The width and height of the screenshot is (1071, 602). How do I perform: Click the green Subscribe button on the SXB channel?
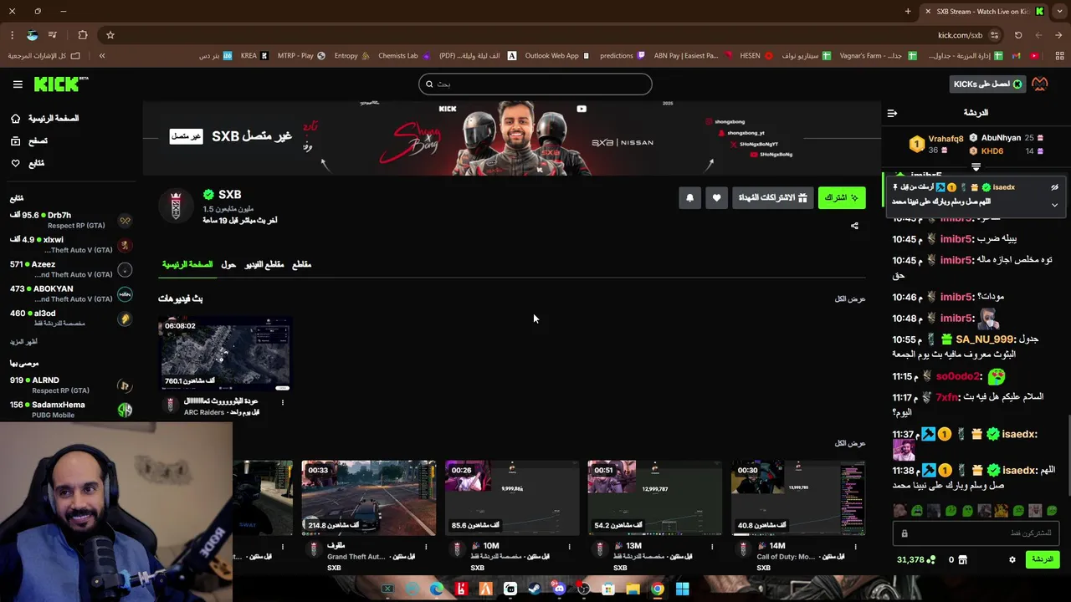tap(842, 197)
